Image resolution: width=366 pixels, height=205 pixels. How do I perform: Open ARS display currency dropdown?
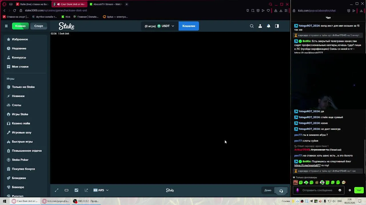[x=101, y=190]
